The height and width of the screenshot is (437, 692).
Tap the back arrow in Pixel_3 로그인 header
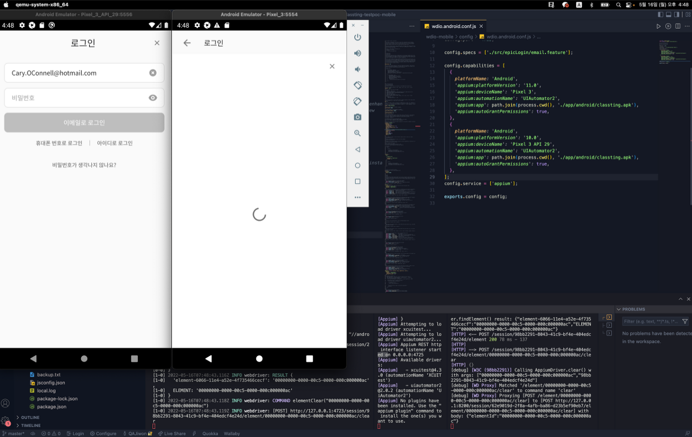pos(187,43)
